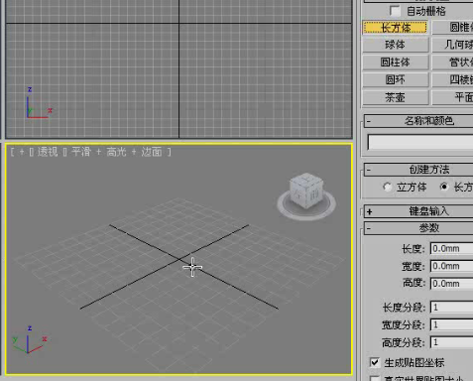Enable the 自动栅格 autogrid checkbox
This screenshot has height=381, width=473.
(x=395, y=11)
